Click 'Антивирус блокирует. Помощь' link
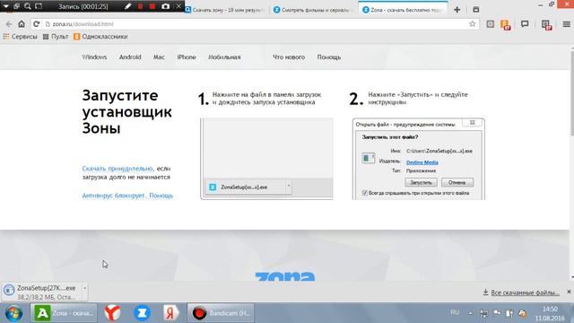 [x=127, y=196]
